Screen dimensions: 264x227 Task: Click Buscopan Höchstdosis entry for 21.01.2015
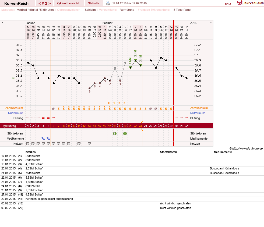[x=224, y=173]
